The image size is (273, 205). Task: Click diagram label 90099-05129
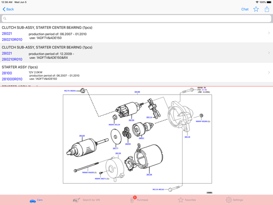pyautogui.click(x=114, y=125)
